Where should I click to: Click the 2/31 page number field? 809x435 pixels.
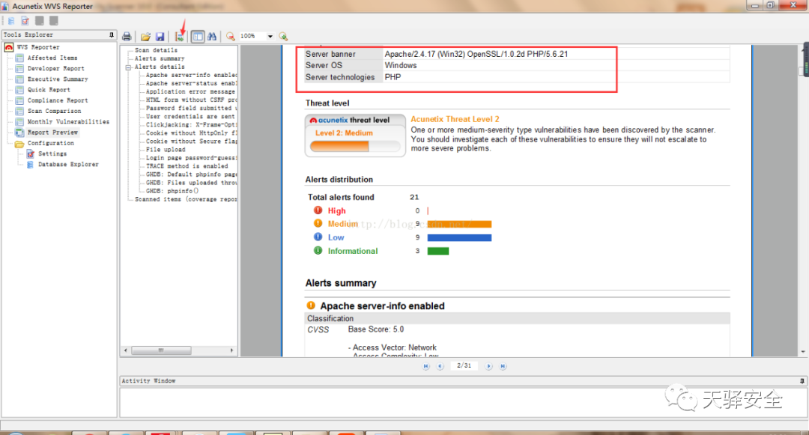pos(464,366)
